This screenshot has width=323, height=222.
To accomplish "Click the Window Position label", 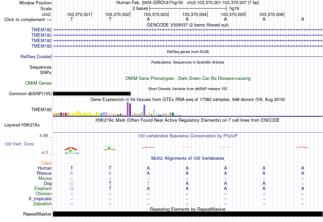I will [35, 3].
